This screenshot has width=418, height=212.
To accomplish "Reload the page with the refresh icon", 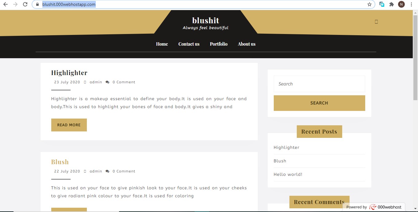I will 25,4.
